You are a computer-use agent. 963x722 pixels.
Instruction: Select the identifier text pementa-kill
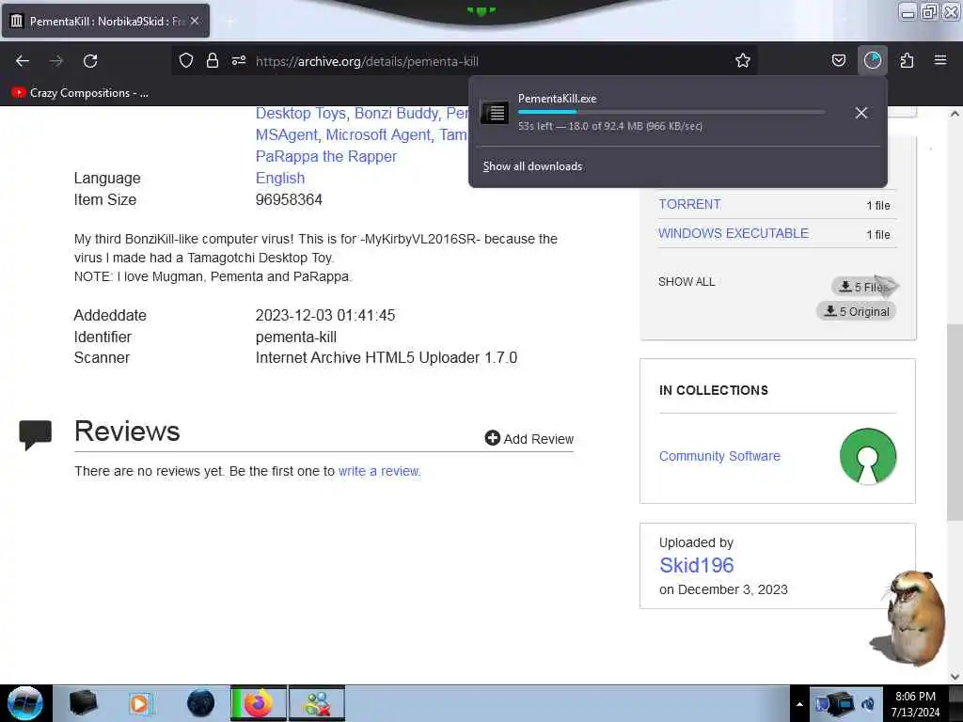point(296,337)
